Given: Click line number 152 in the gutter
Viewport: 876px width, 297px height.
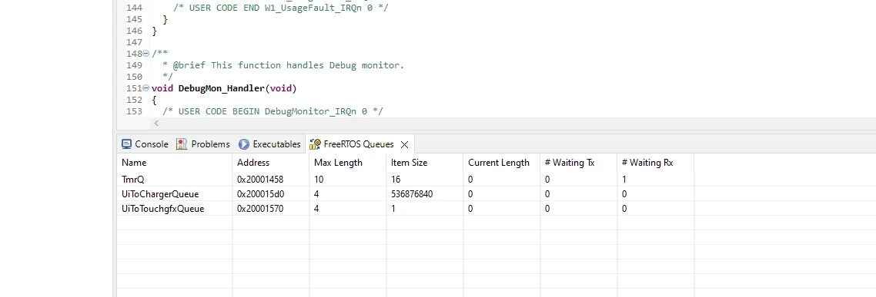Looking at the screenshot, I should 134,100.
